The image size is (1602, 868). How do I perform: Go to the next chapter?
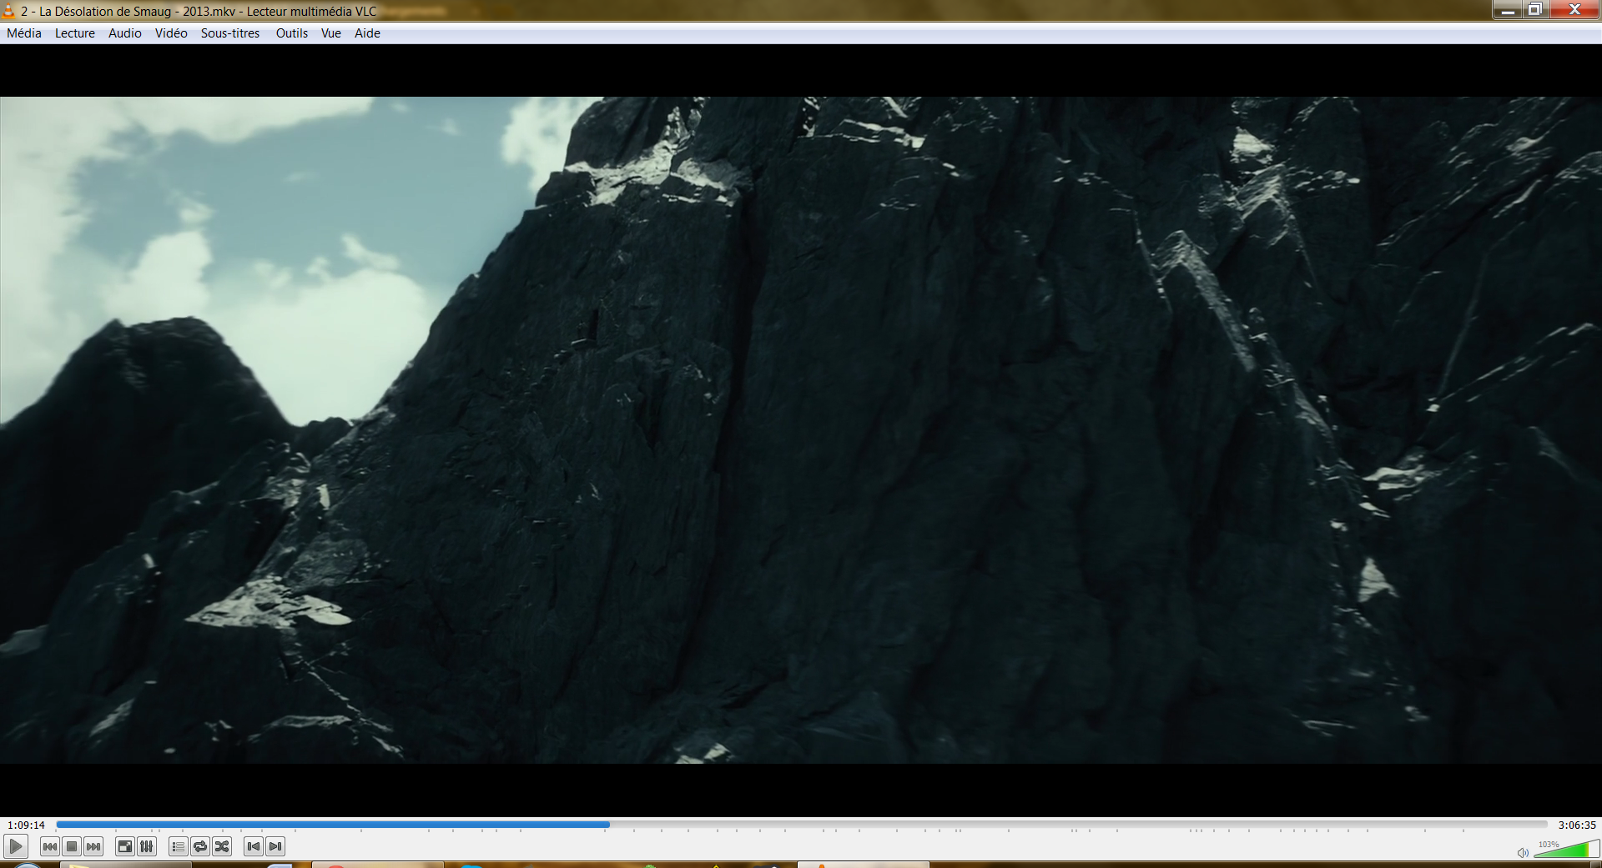[x=275, y=846]
